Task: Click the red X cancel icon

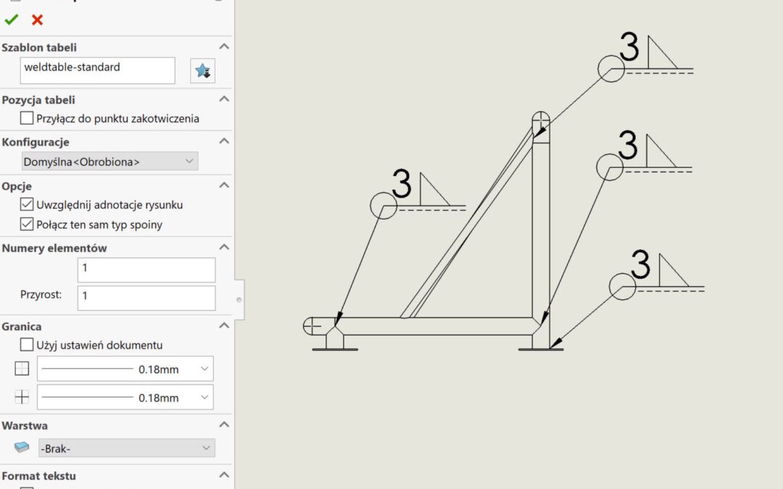Action: pos(37,20)
